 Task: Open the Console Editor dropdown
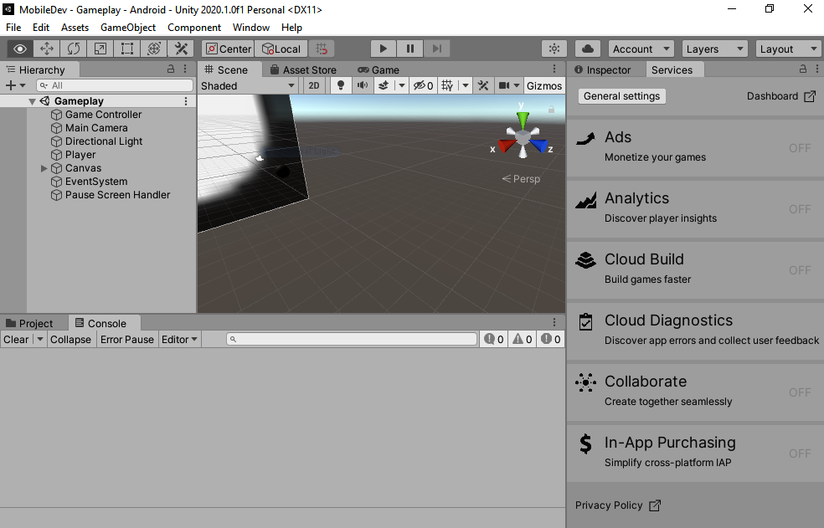[180, 340]
